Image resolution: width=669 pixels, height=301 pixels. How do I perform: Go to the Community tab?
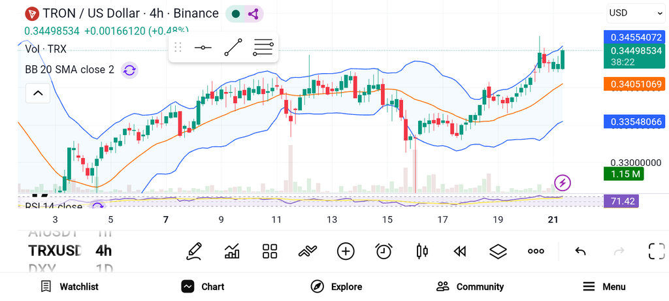pos(470,287)
